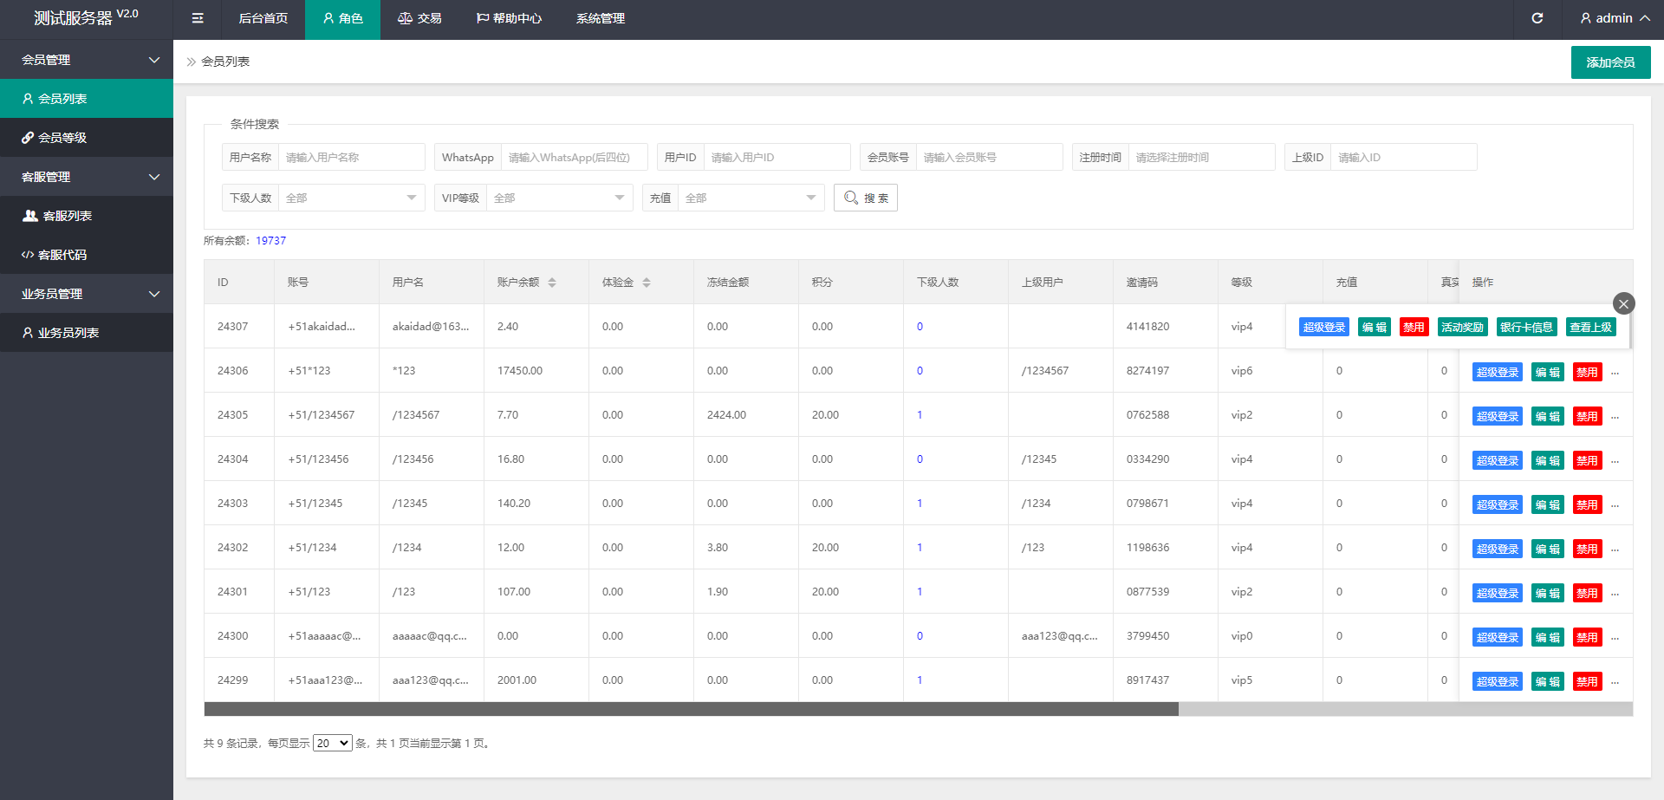Image resolution: width=1664 pixels, height=800 pixels.
Task: Switch to 角色 top menu
Action: pos(342,18)
